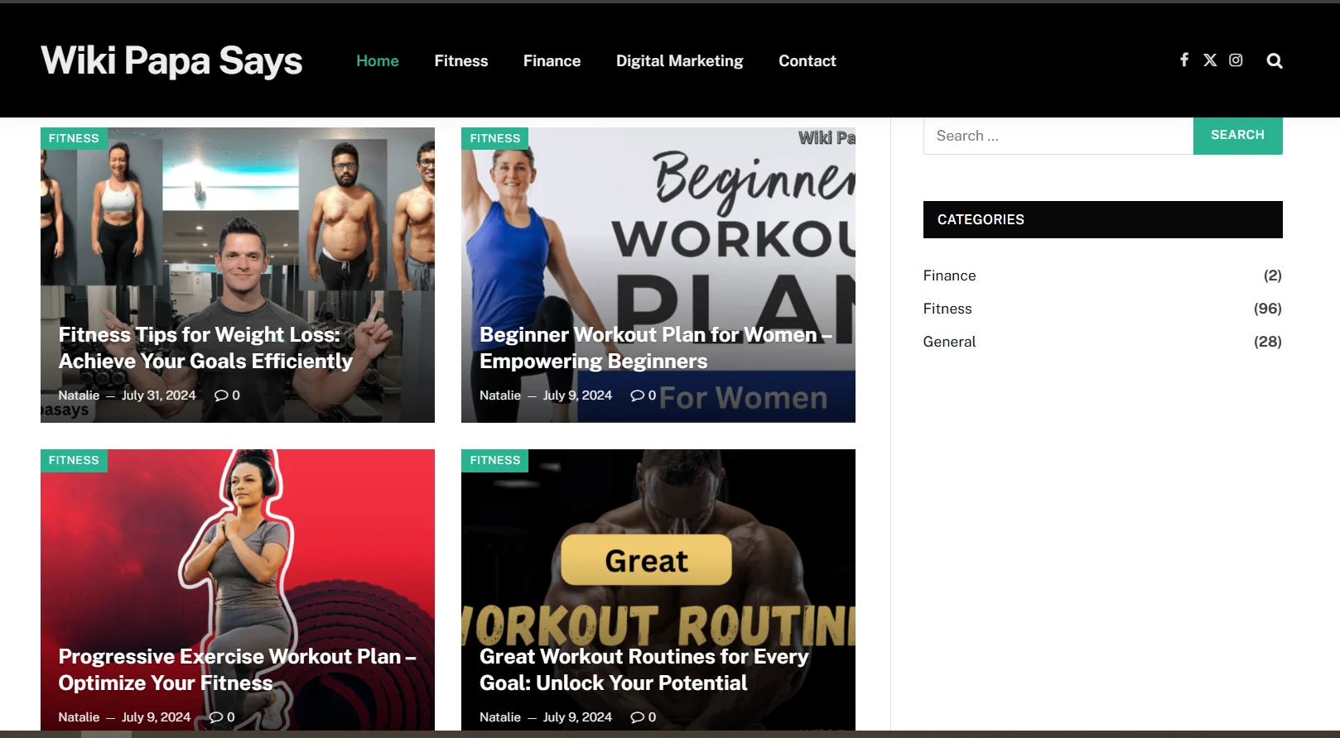Click the General category count (28)

(x=1267, y=342)
